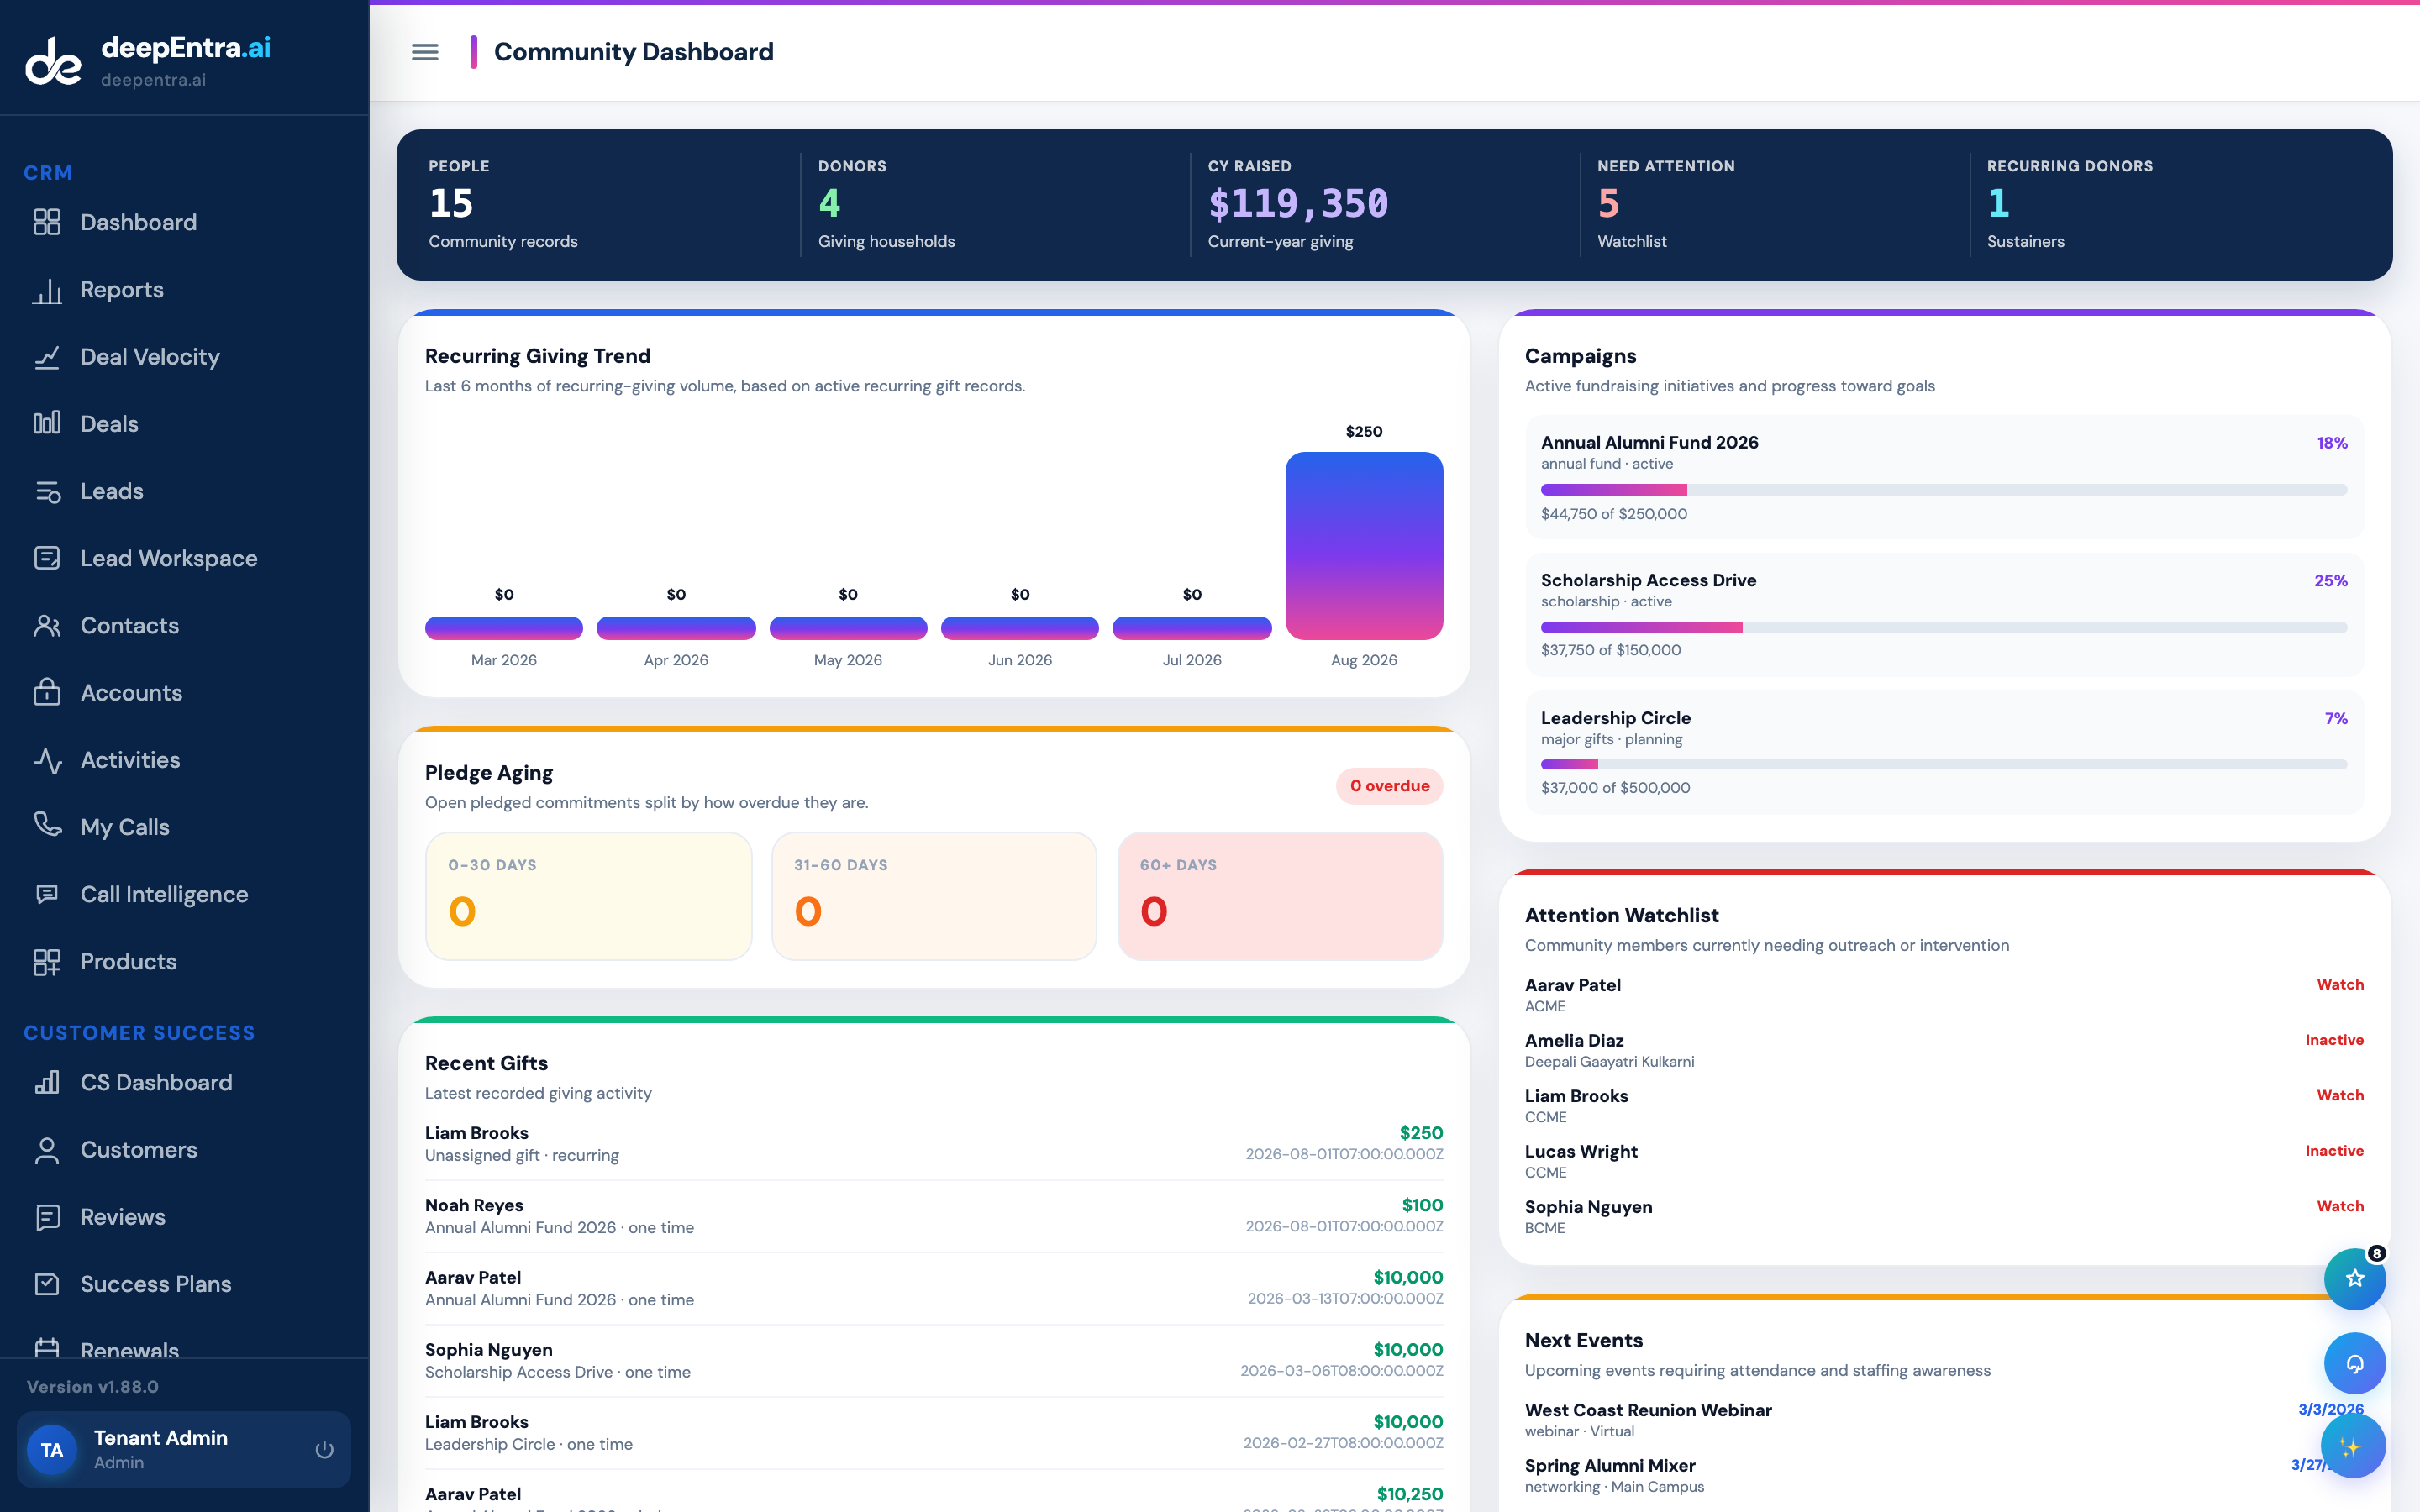Open Lucas Wright watchlist entry
This screenshot has height=1512, width=2420.
[x=1944, y=1161]
